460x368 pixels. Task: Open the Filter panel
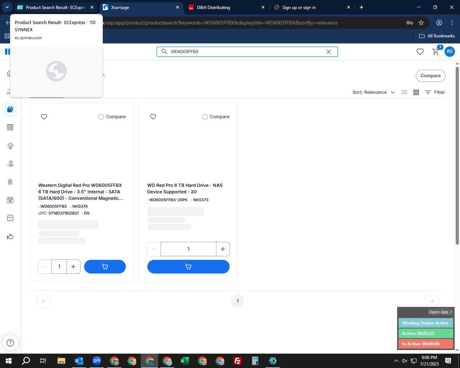click(x=435, y=92)
